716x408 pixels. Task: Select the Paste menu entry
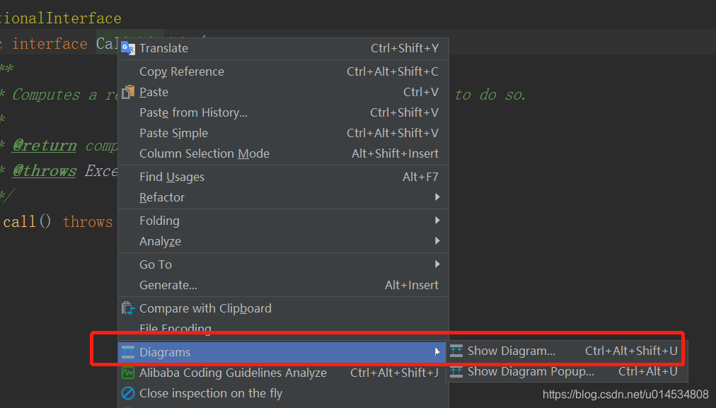click(283, 92)
